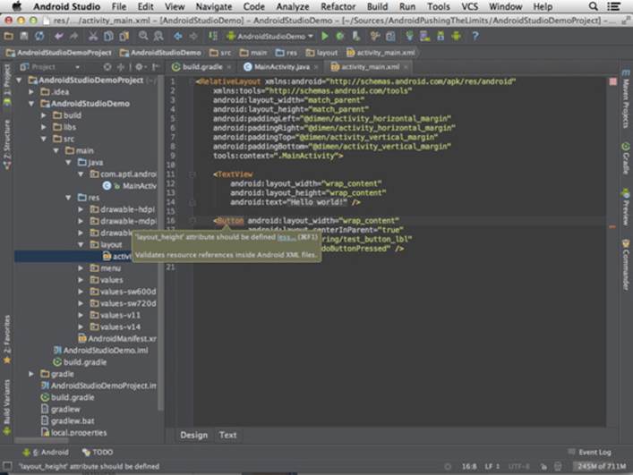Open the Maven Projects side panel

click(626, 99)
